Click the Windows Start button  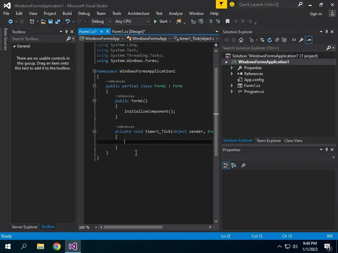(x=8, y=246)
